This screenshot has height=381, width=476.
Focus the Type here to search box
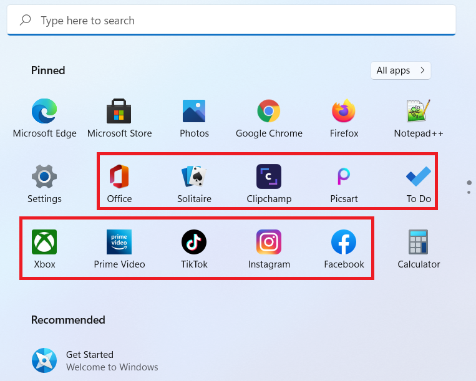point(231,20)
